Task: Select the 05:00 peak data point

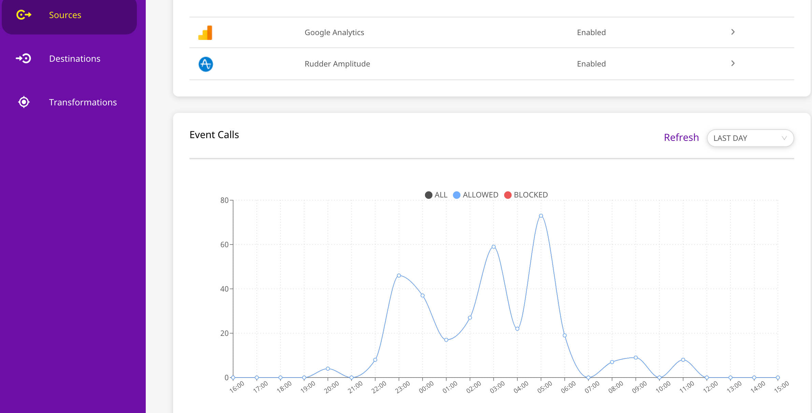Action: click(541, 216)
